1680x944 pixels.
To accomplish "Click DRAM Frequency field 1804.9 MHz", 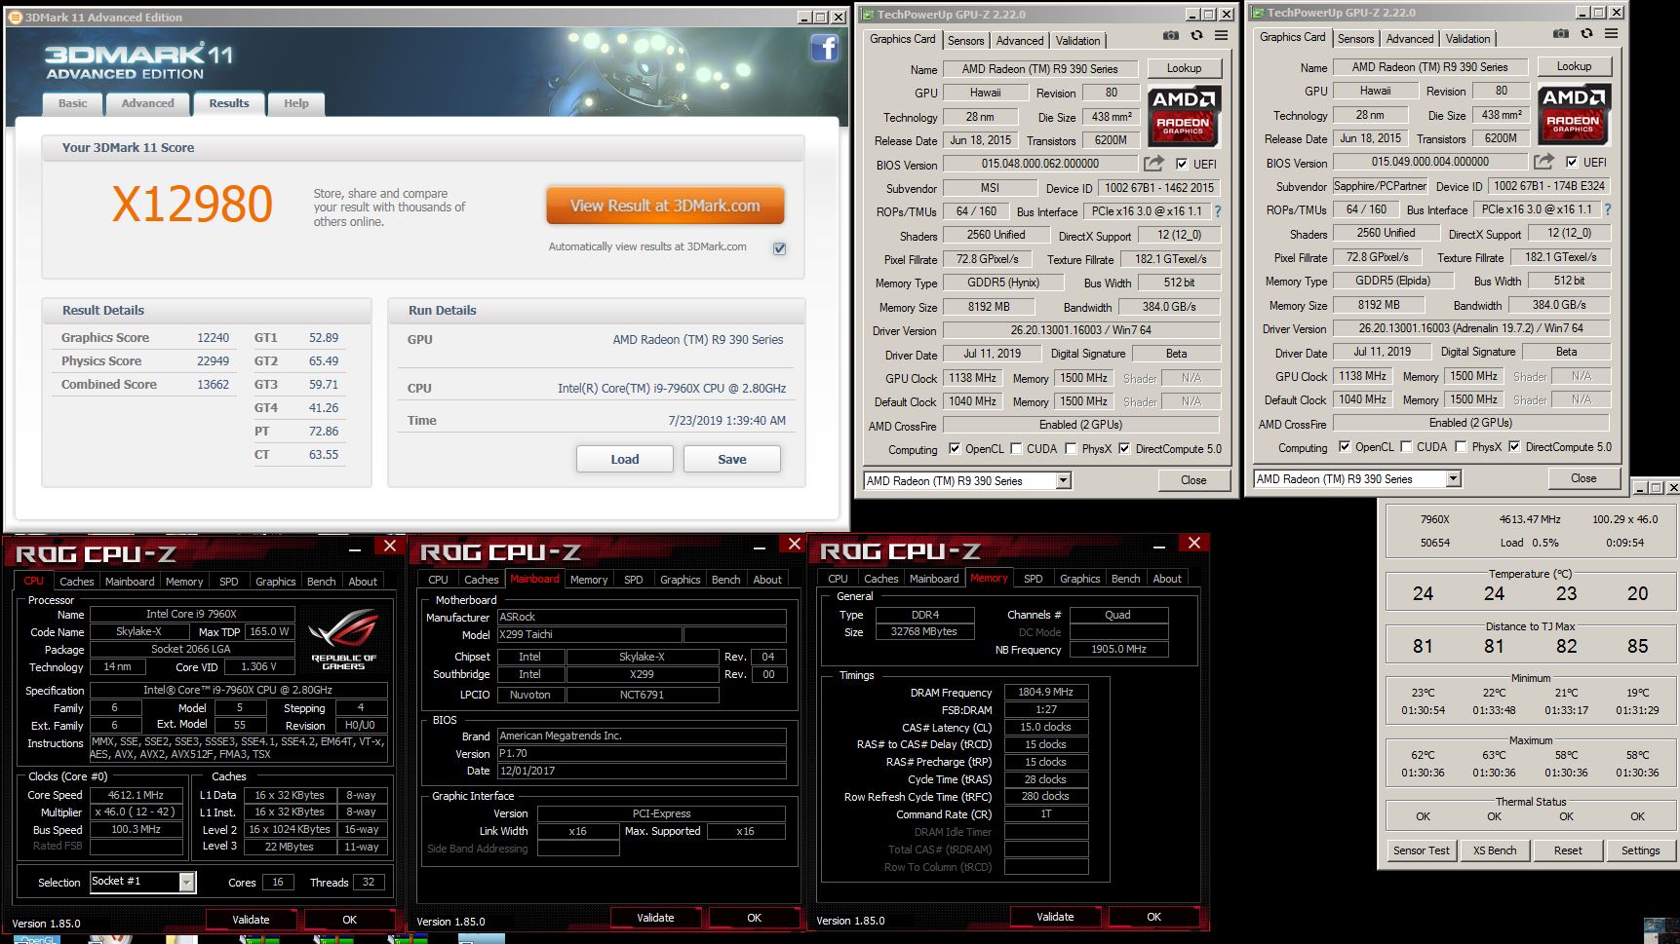I will (1046, 693).
